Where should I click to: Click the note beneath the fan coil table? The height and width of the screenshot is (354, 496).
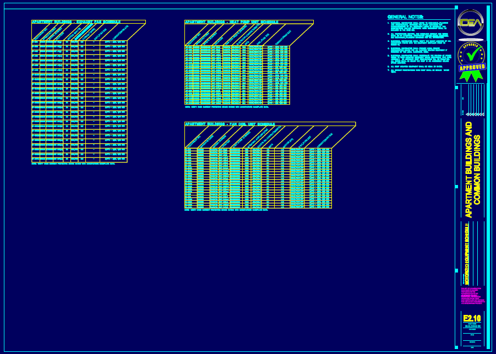point(226,210)
